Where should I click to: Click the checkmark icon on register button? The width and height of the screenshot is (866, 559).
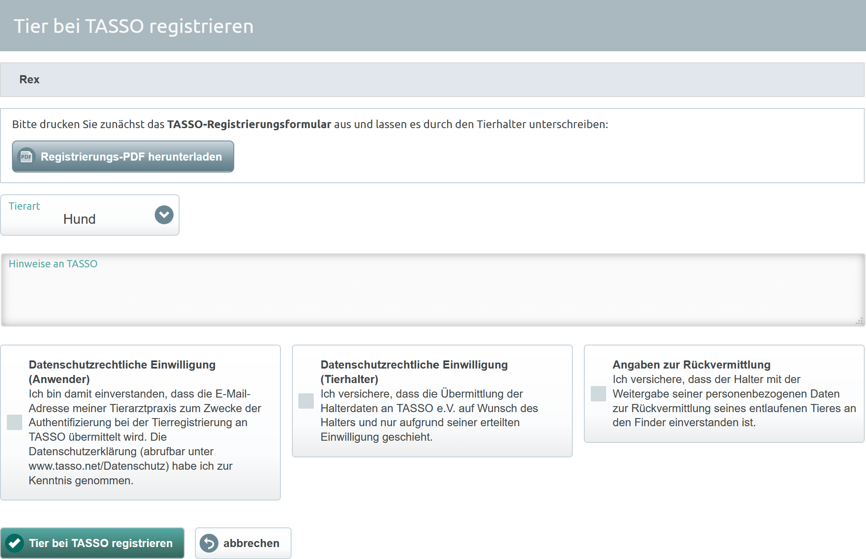pyautogui.click(x=15, y=543)
